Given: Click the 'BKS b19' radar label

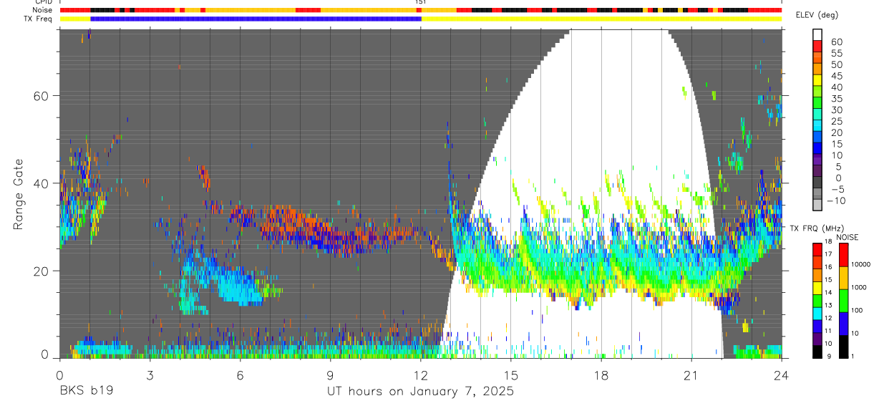Looking at the screenshot, I should (87, 392).
